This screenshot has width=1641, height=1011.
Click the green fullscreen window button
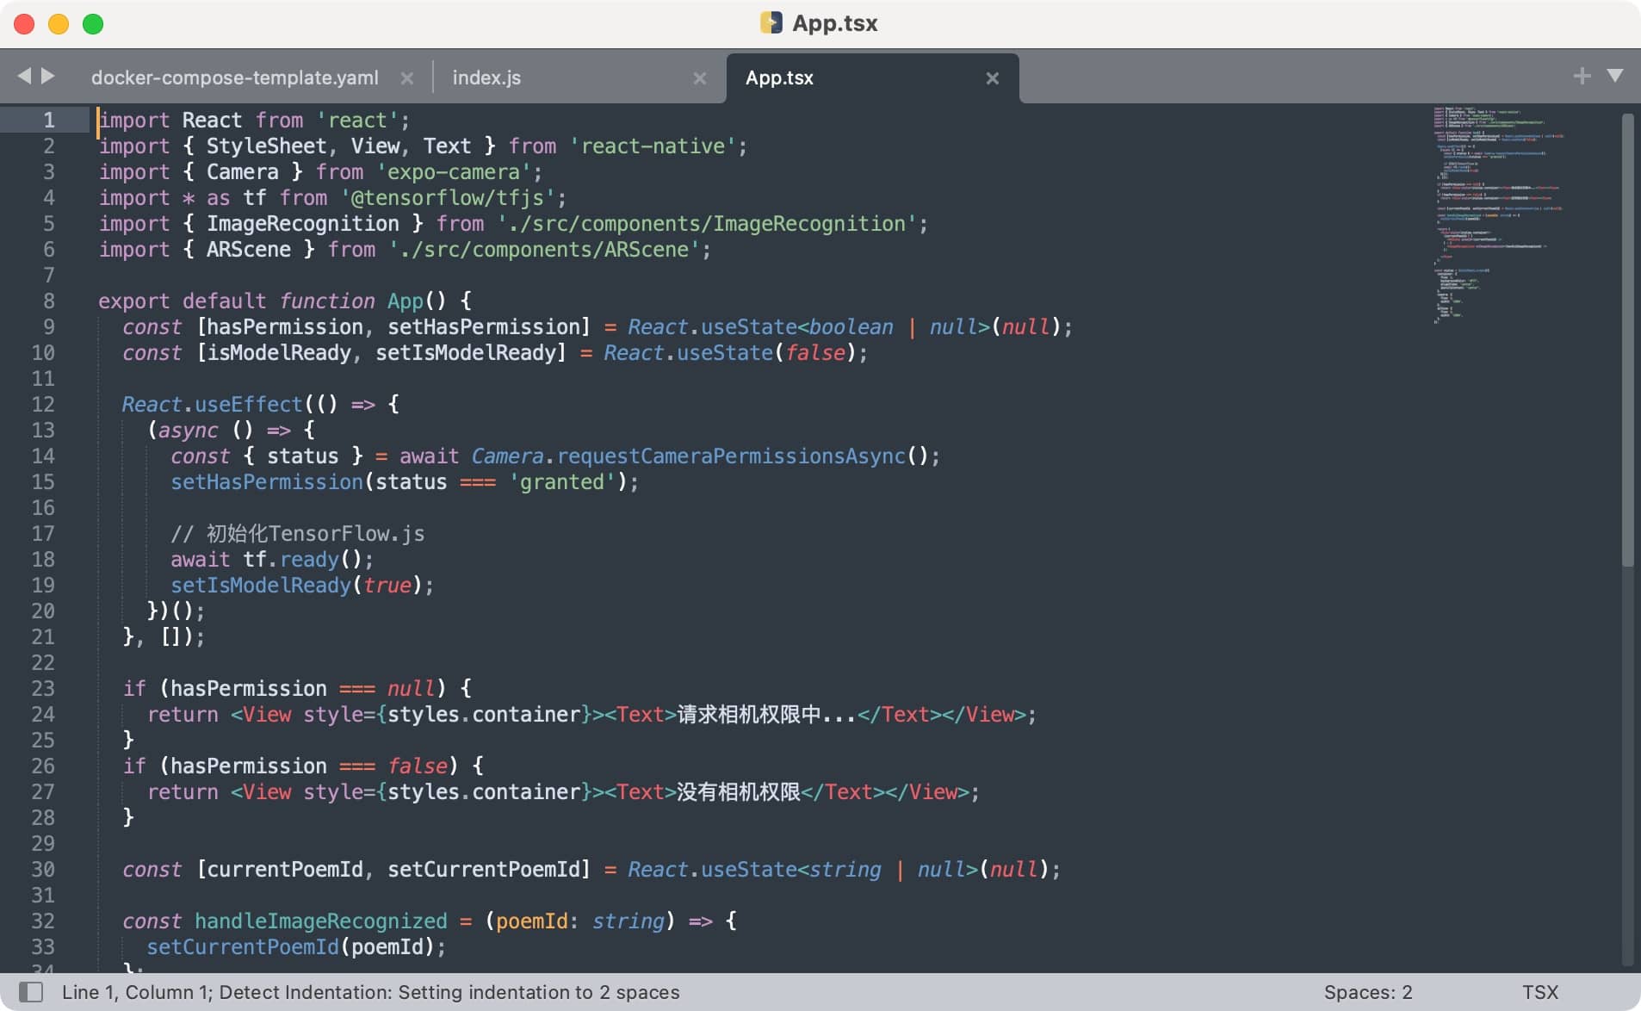point(93,24)
